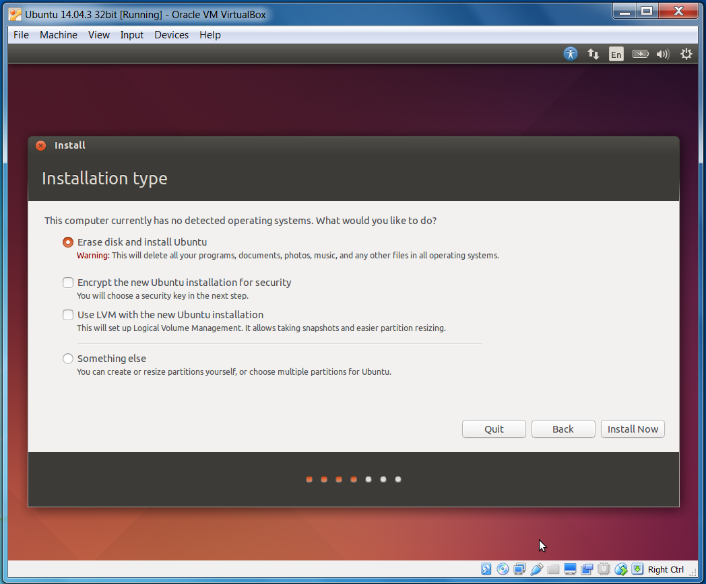Open the Machine menu
Screen dimensions: 706x584
(58, 35)
